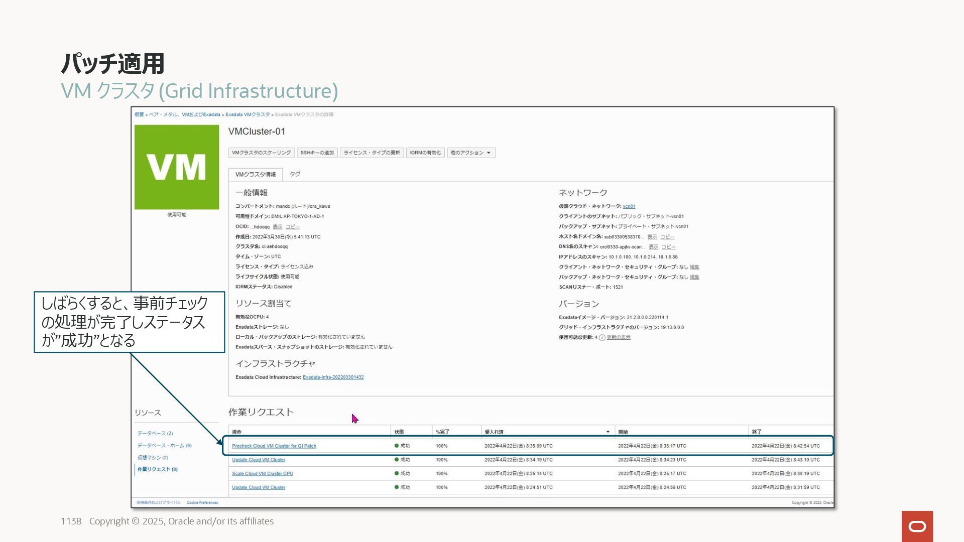Click IORMの有効化 button
Image resolution: width=964 pixels, height=542 pixels.
tap(425, 153)
